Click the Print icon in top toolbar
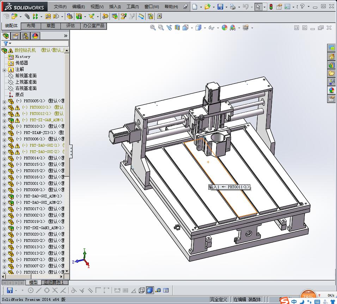The image size is (337, 304). point(232,7)
